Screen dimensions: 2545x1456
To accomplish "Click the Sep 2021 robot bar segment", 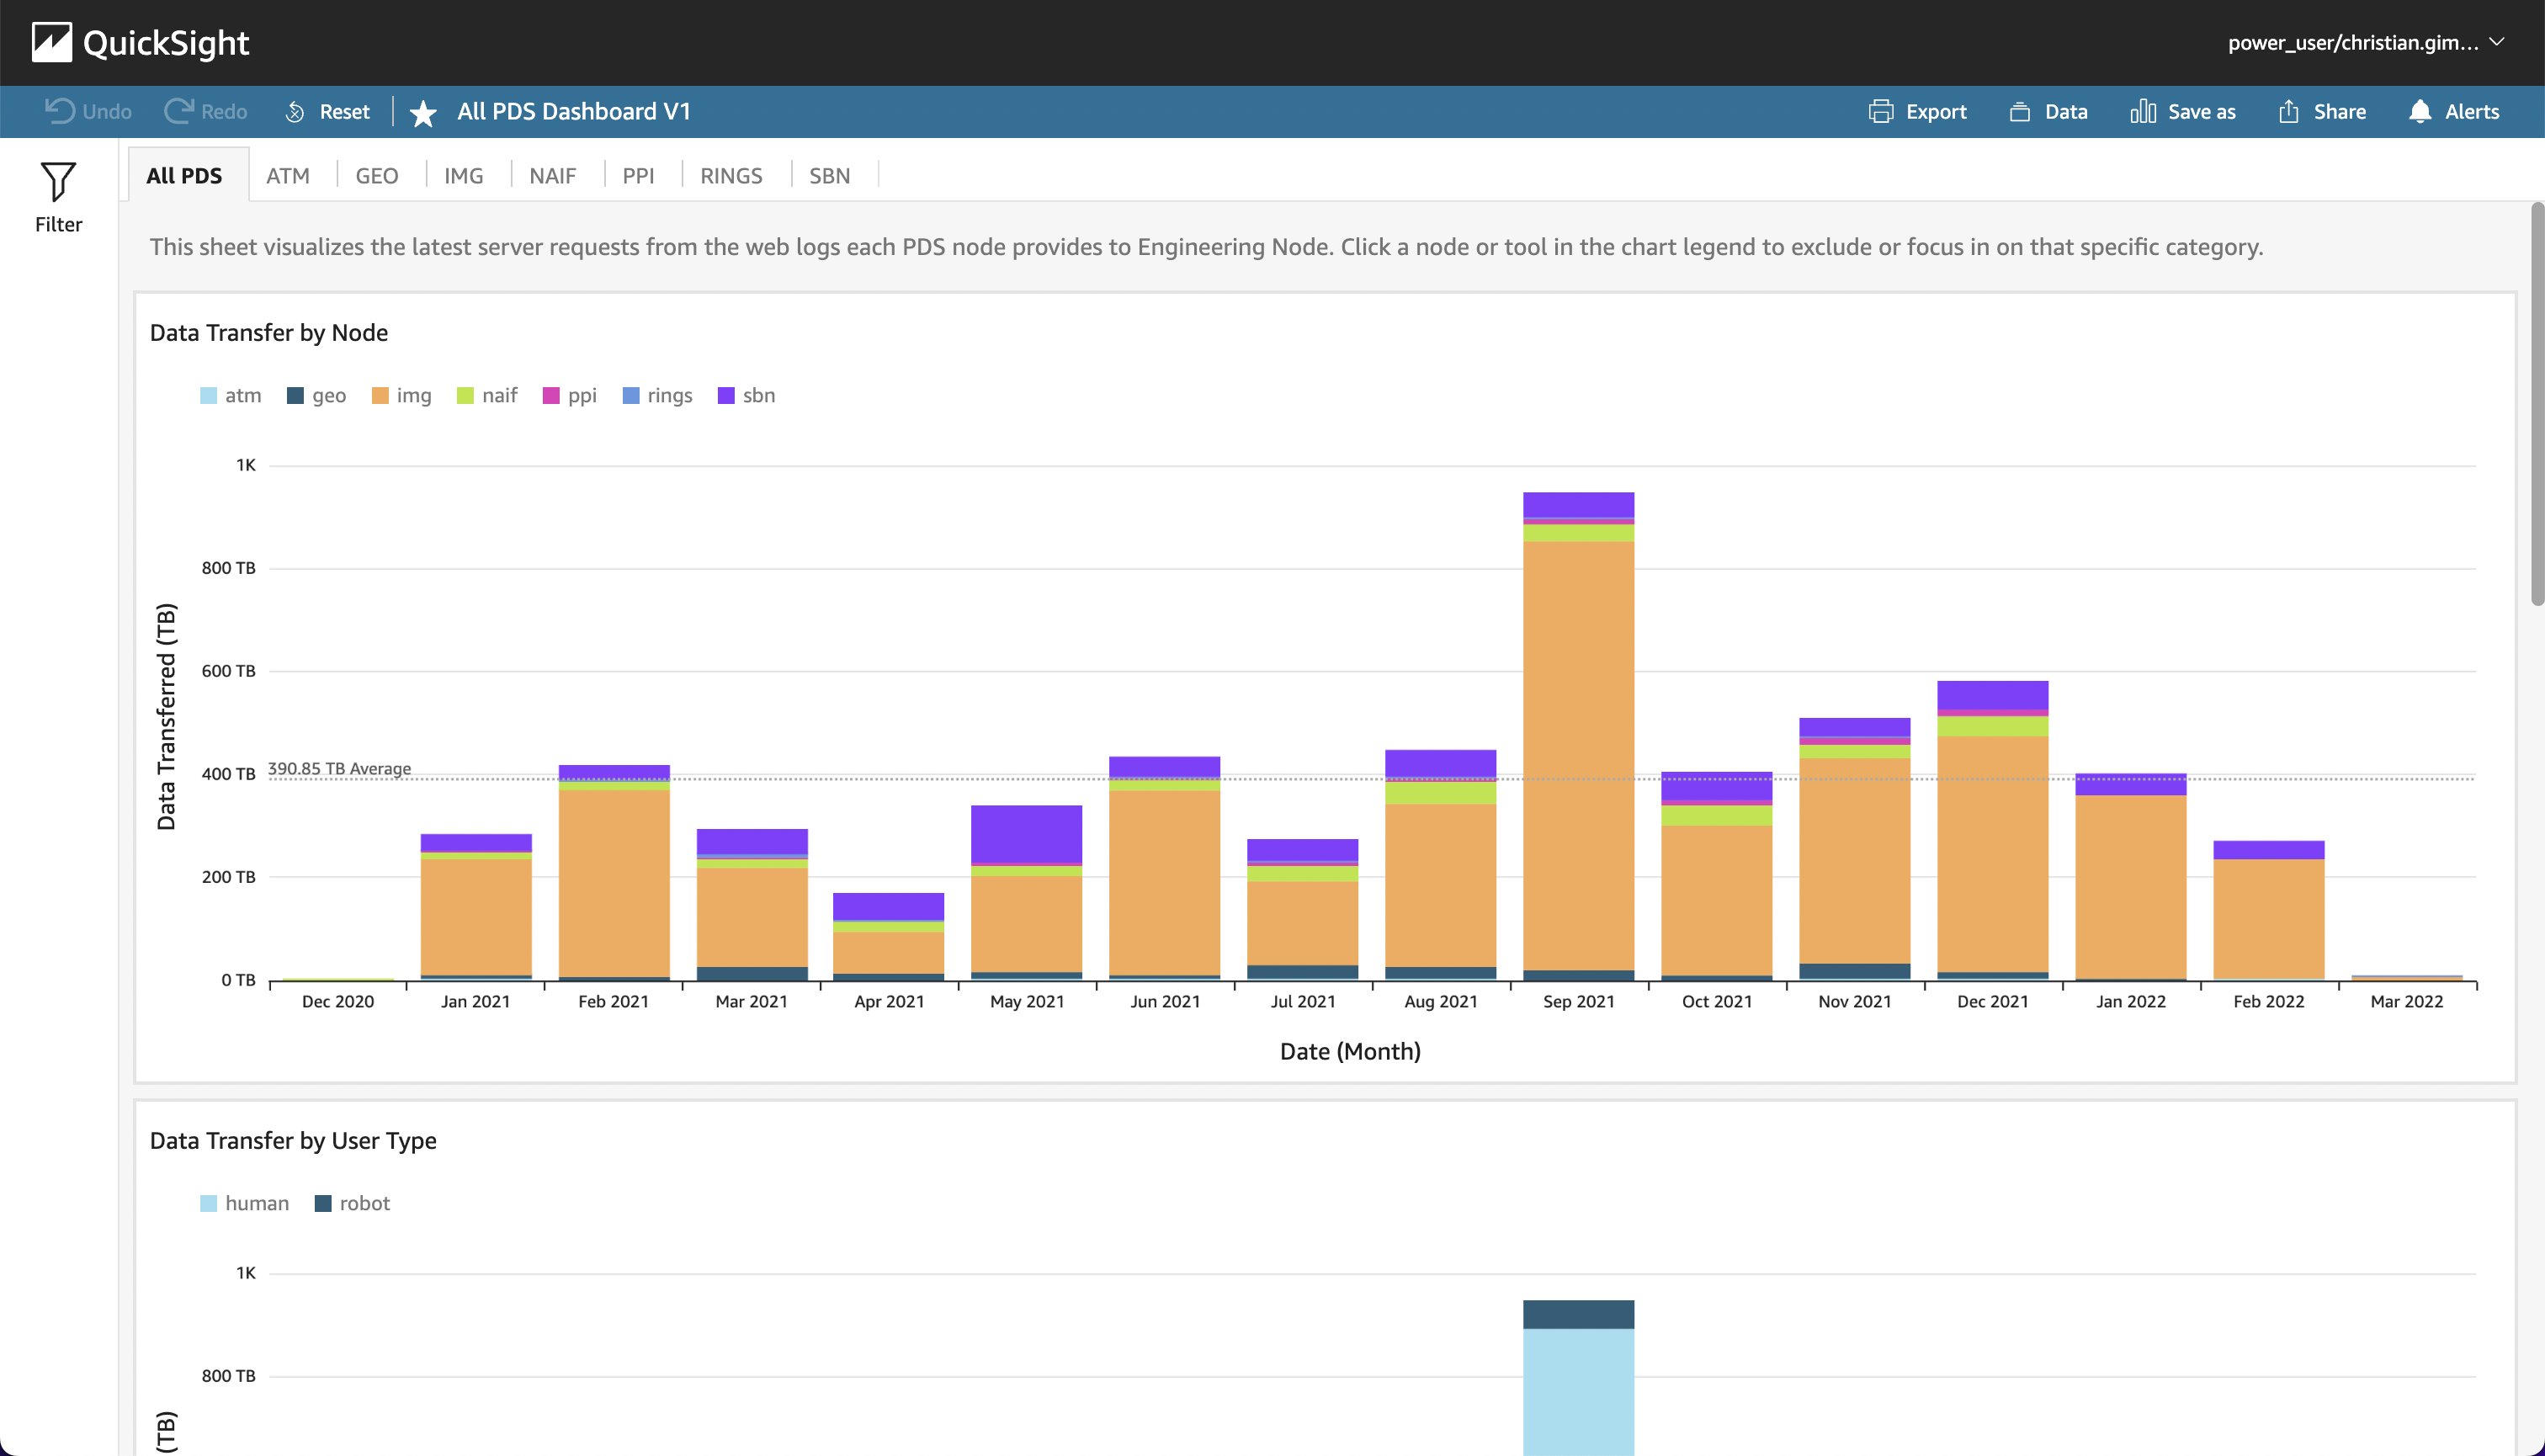I will (x=1579, y=1314).
